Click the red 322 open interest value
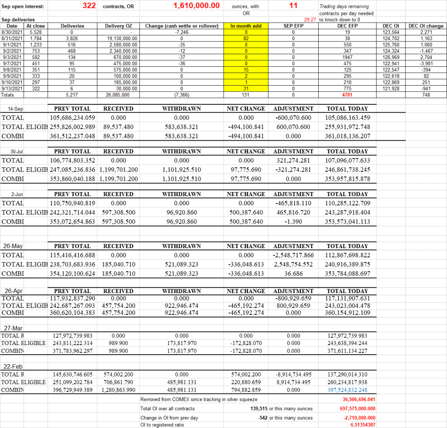This screenshot has width=447, height=428. pos(89,6)
